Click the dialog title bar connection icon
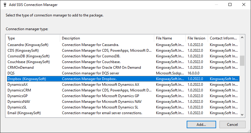 pos(5,4)
